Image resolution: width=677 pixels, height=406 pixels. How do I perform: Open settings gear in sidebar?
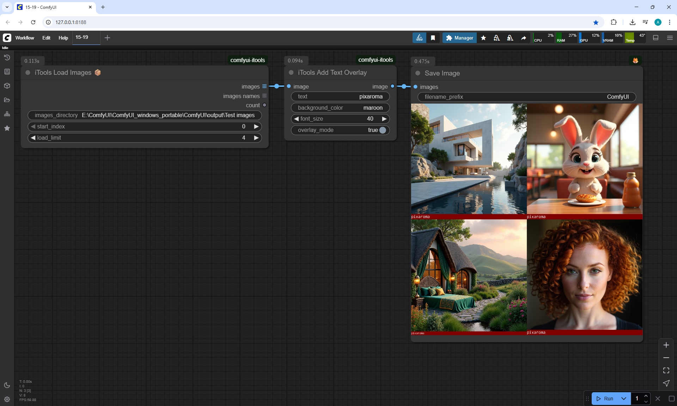[x=7, y=399]
